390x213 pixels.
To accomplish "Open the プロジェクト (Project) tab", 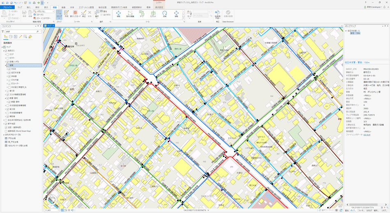I will (7, 7).
